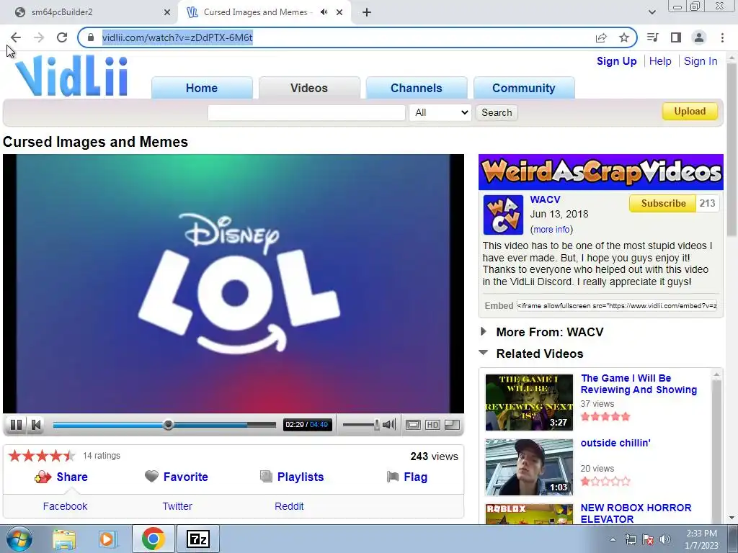Click the video progress seek knob
Viewport: 738px width, 553px height.
(x=168, y=425)
